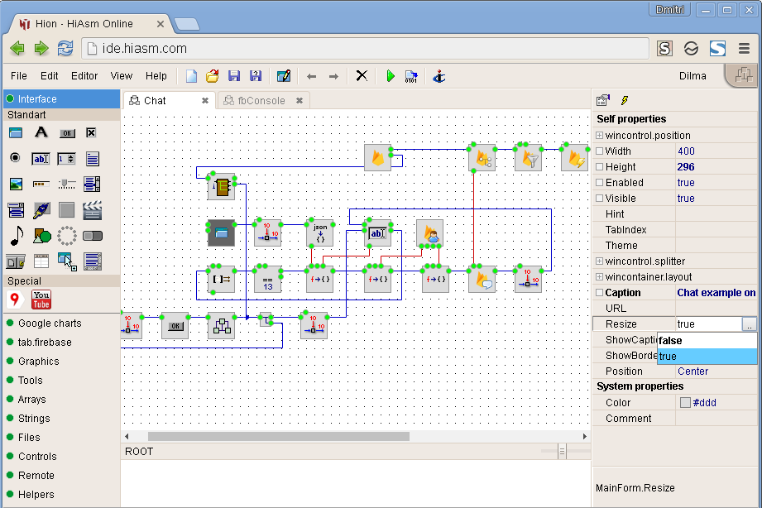Expand the wincontrol.position property group
Screen dimensions: 762x508
click(600, 135)
